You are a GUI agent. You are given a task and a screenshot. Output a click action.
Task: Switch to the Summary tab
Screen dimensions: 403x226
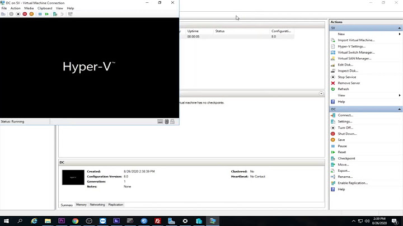click(67, 205)
